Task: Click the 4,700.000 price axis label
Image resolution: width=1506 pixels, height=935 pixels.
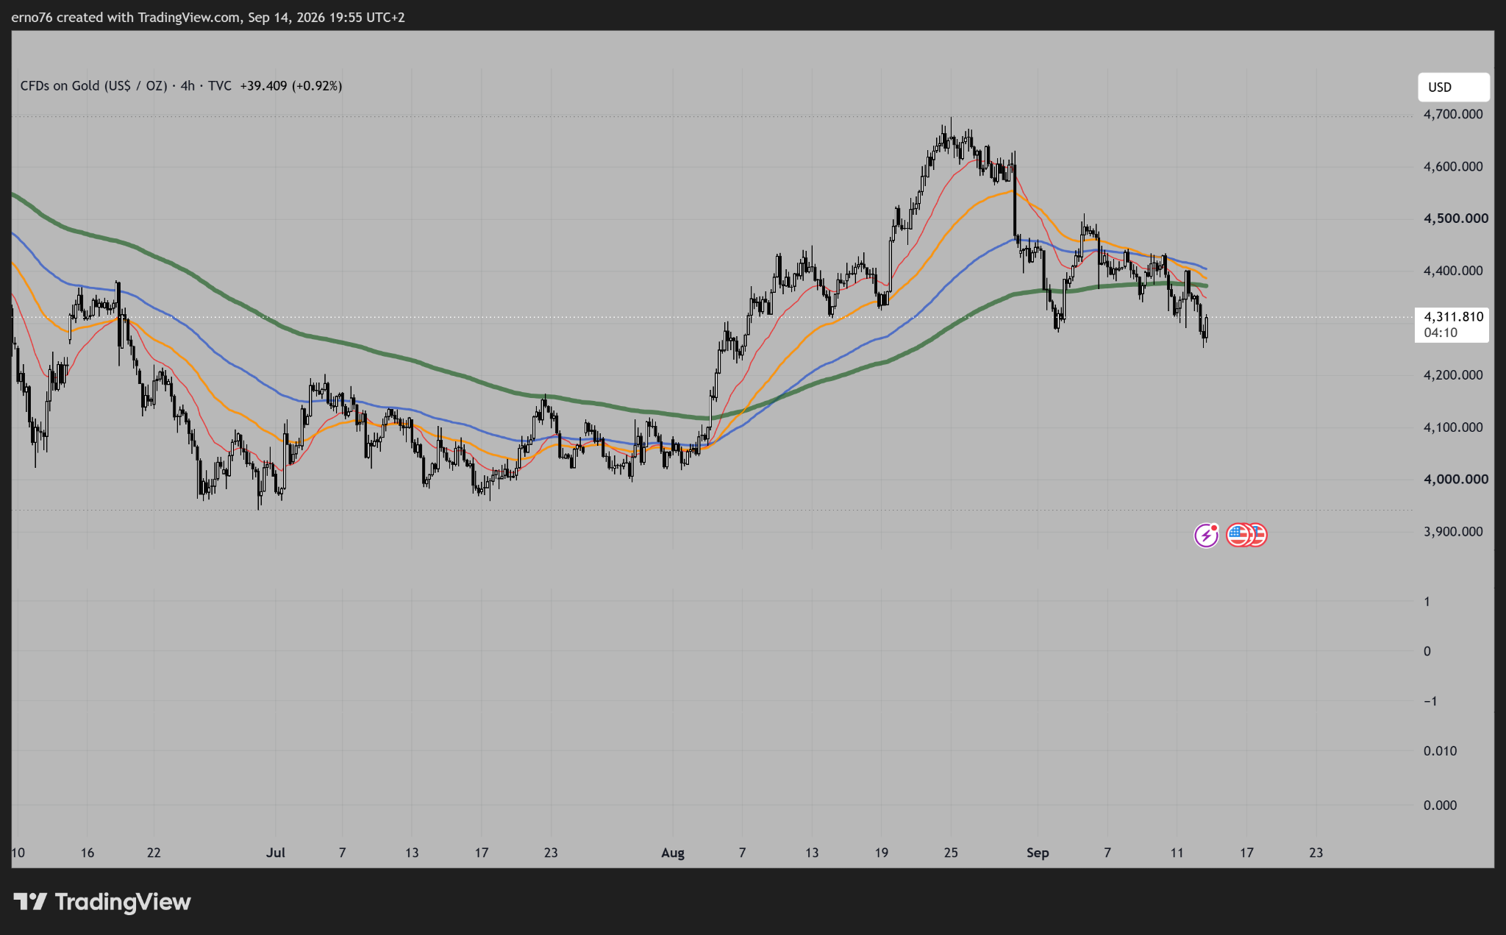Action: [x=1453, y=114]
